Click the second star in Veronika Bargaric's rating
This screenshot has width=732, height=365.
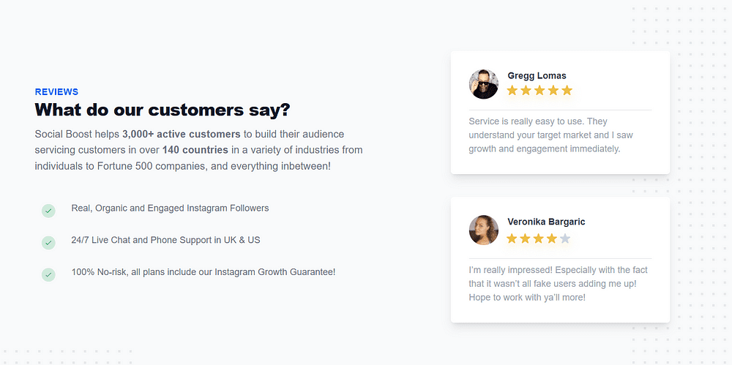pos(525,238)
